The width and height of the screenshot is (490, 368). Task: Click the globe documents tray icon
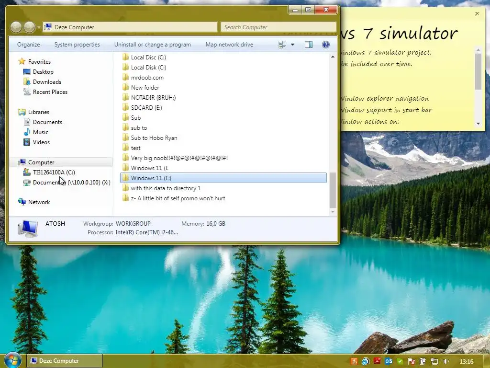(365, 361)
